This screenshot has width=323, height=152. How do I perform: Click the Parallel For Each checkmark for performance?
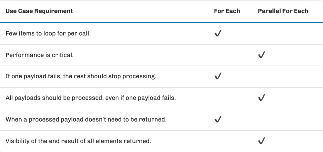[261, 55]
